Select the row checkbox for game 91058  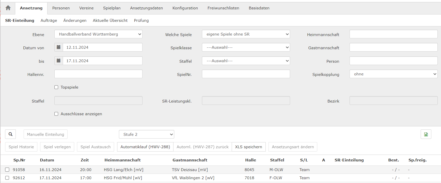pyautogui.click(x=7, y=170)
